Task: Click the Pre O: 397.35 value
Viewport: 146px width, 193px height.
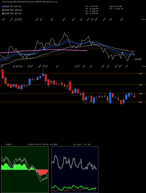Action: pos(92,6)
